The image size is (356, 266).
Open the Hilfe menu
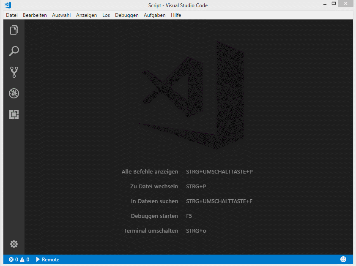pos(176,15)
